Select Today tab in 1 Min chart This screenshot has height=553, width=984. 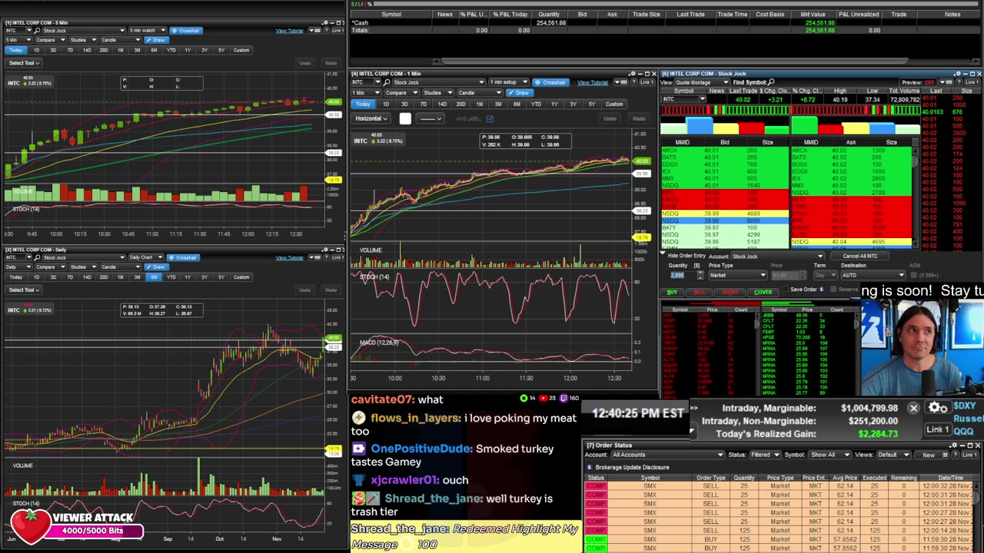point(363,104)
